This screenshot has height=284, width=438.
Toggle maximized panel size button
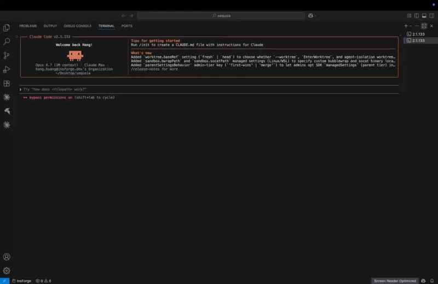point(424,26)
